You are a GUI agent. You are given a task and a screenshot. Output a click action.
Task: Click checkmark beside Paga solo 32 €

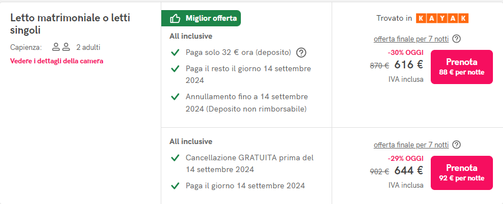pyautogui.click(x=175, y=52)
